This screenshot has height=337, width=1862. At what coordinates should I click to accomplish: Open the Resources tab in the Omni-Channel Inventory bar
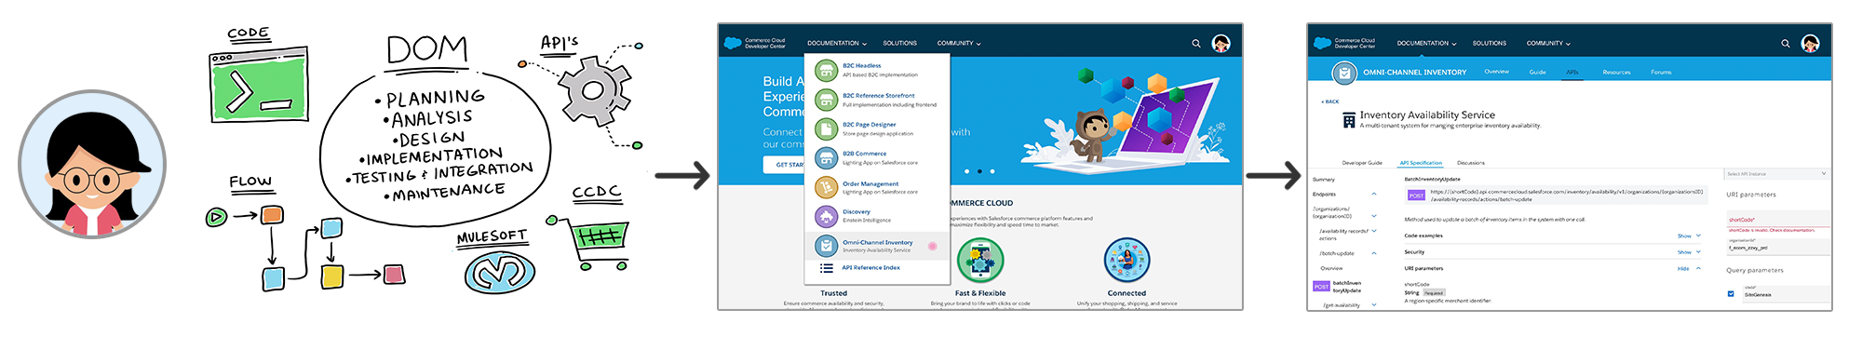coord(1616,72)
